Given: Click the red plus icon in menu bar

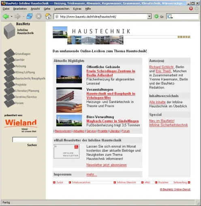Looking at the screenshot, I should click(x=191, y=9).
